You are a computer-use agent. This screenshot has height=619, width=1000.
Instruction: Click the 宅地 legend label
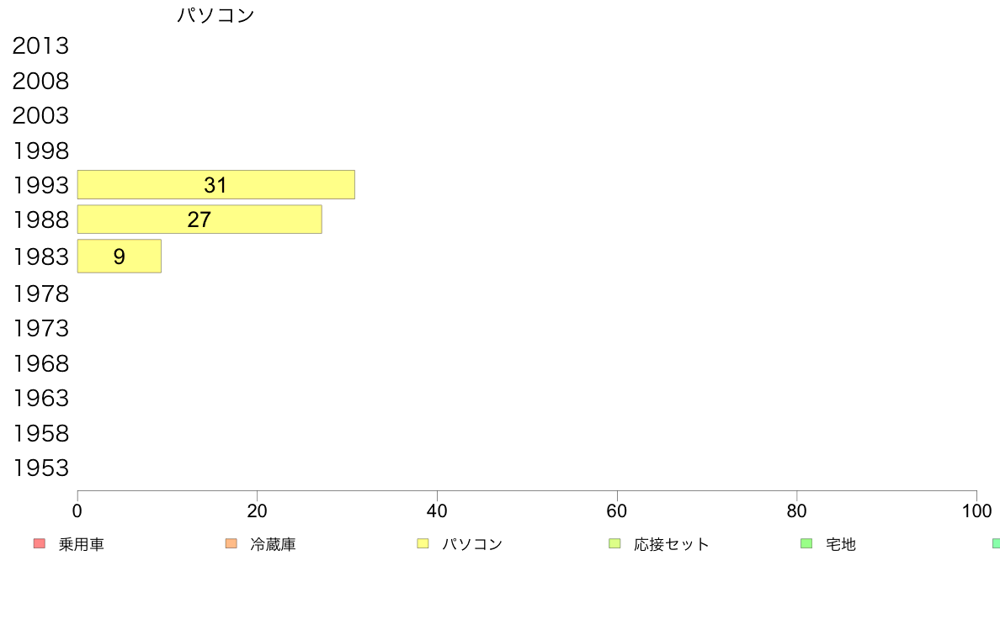pyautogui.click(x=841, y=544)
